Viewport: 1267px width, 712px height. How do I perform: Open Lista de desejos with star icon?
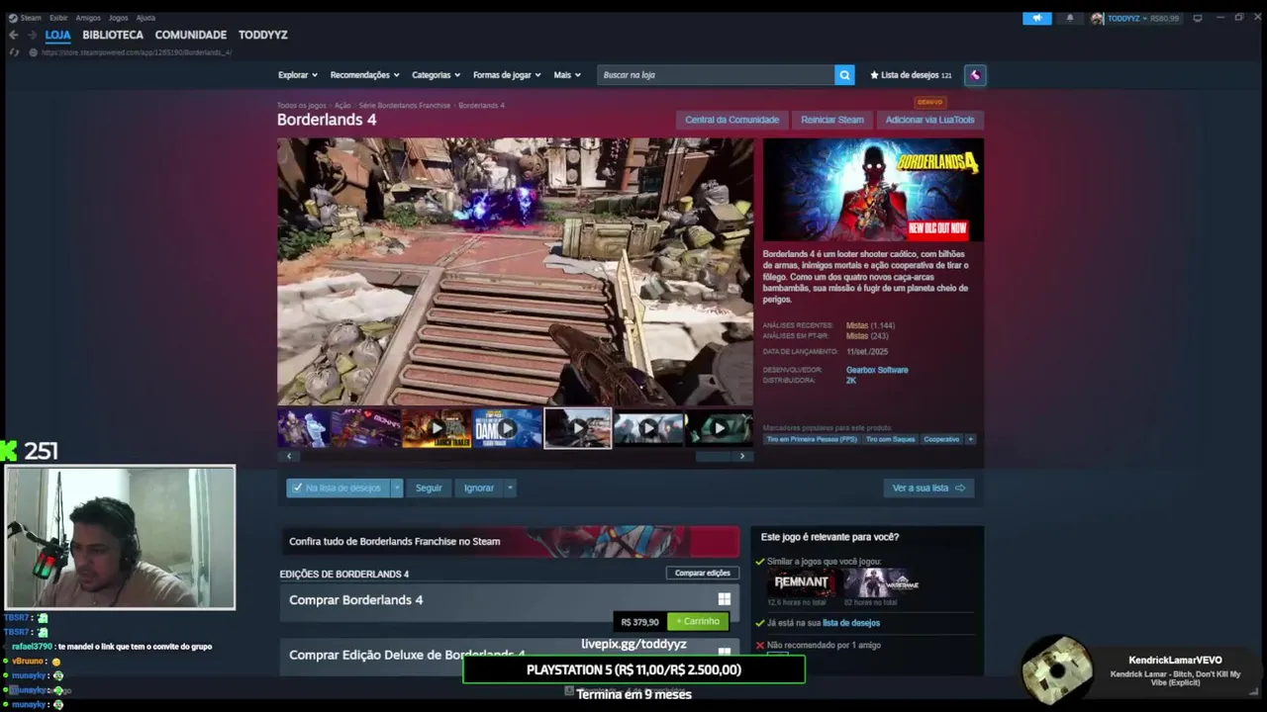(x=911, y=75)
